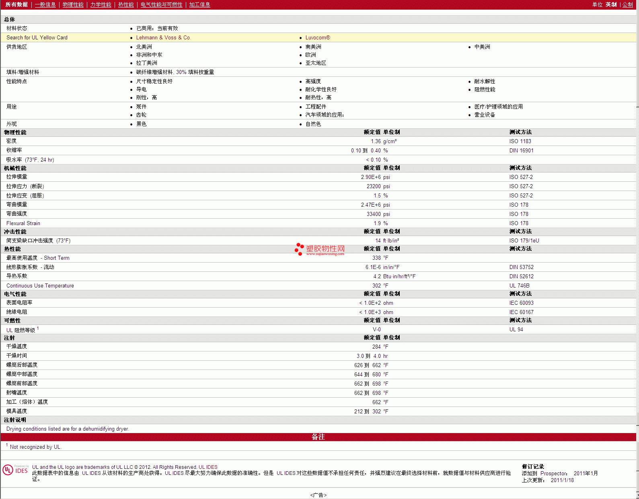Switch units to 公制
639x499 pixels.
coord(627,5)
